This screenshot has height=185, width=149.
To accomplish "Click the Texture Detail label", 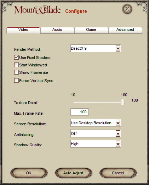I will pos(26,103).
